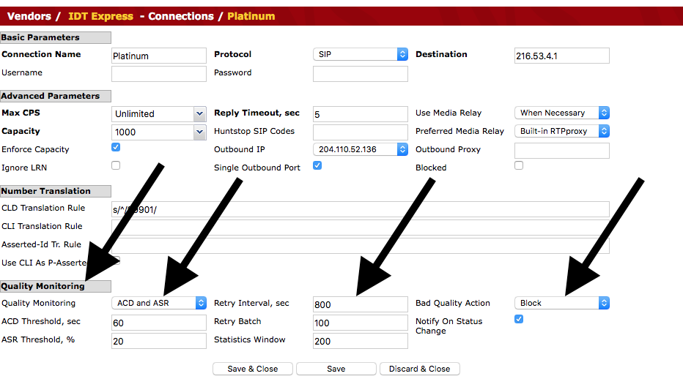The image size is (683, 387).
Task: Open the Protocol SIP dropdown
Action: (x=361, y=54)
